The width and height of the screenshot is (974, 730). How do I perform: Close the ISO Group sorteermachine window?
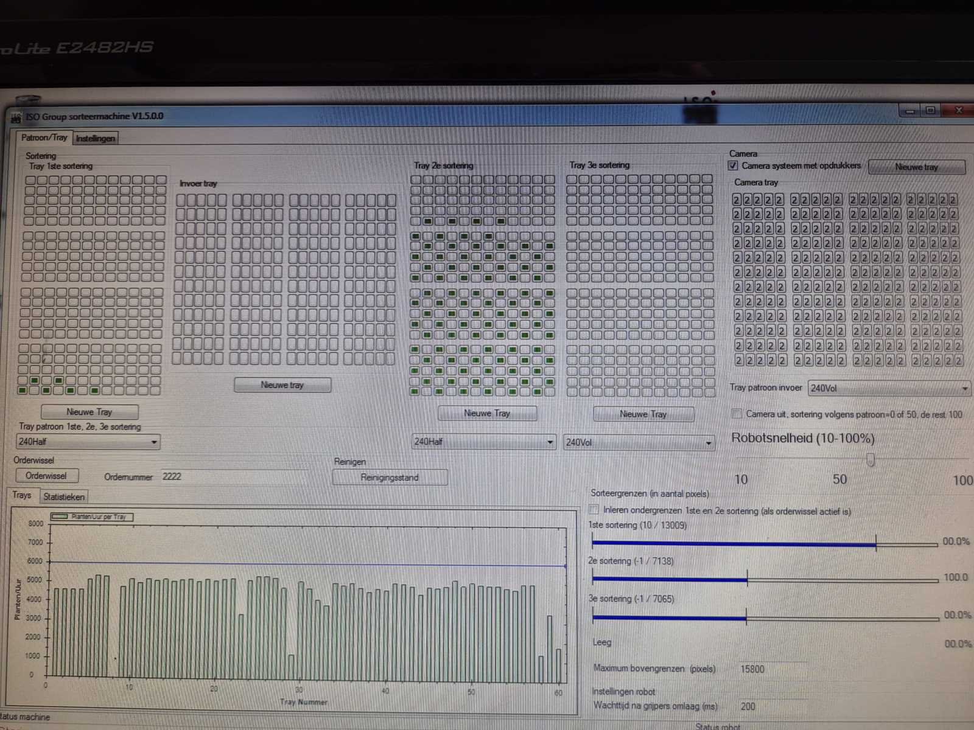tap(957, 110)
